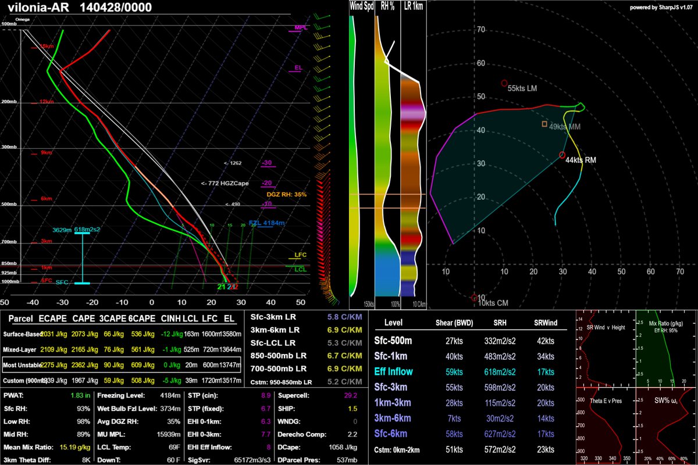698x465 pixels.
Task: Click the 49kts MM square marker on hodograph
Action: tap(544, 124)
